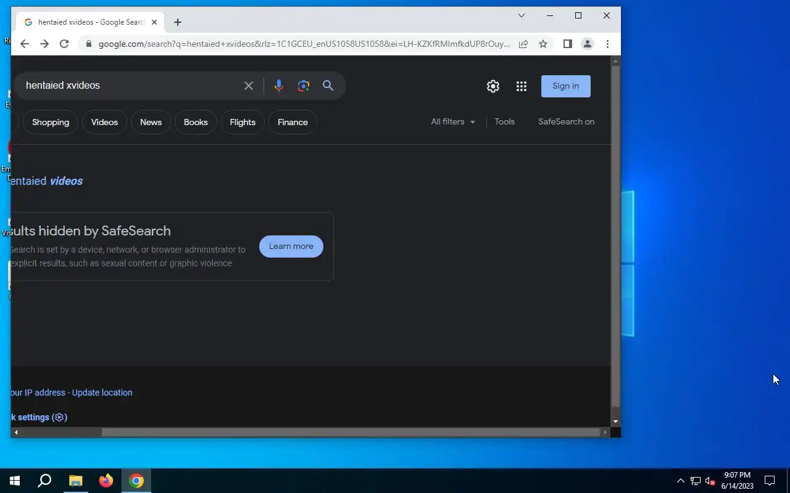Open the Windows Start menu
This screenshot has height=493, width=790.
coord(15,481)
